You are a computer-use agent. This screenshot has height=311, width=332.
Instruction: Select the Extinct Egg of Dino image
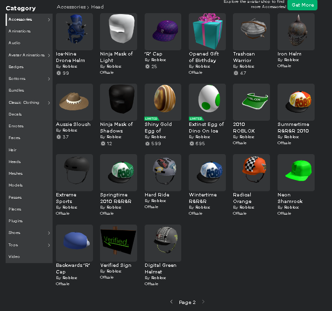[207, 102]
